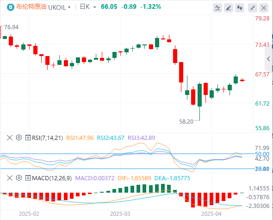The width and height of the screenshot is (273, 220).
Task: Click the 79.28 price axis label
Action: (x=262, y=19)
